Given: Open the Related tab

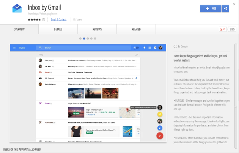Looking at the screenshot, I should [136, 29].
